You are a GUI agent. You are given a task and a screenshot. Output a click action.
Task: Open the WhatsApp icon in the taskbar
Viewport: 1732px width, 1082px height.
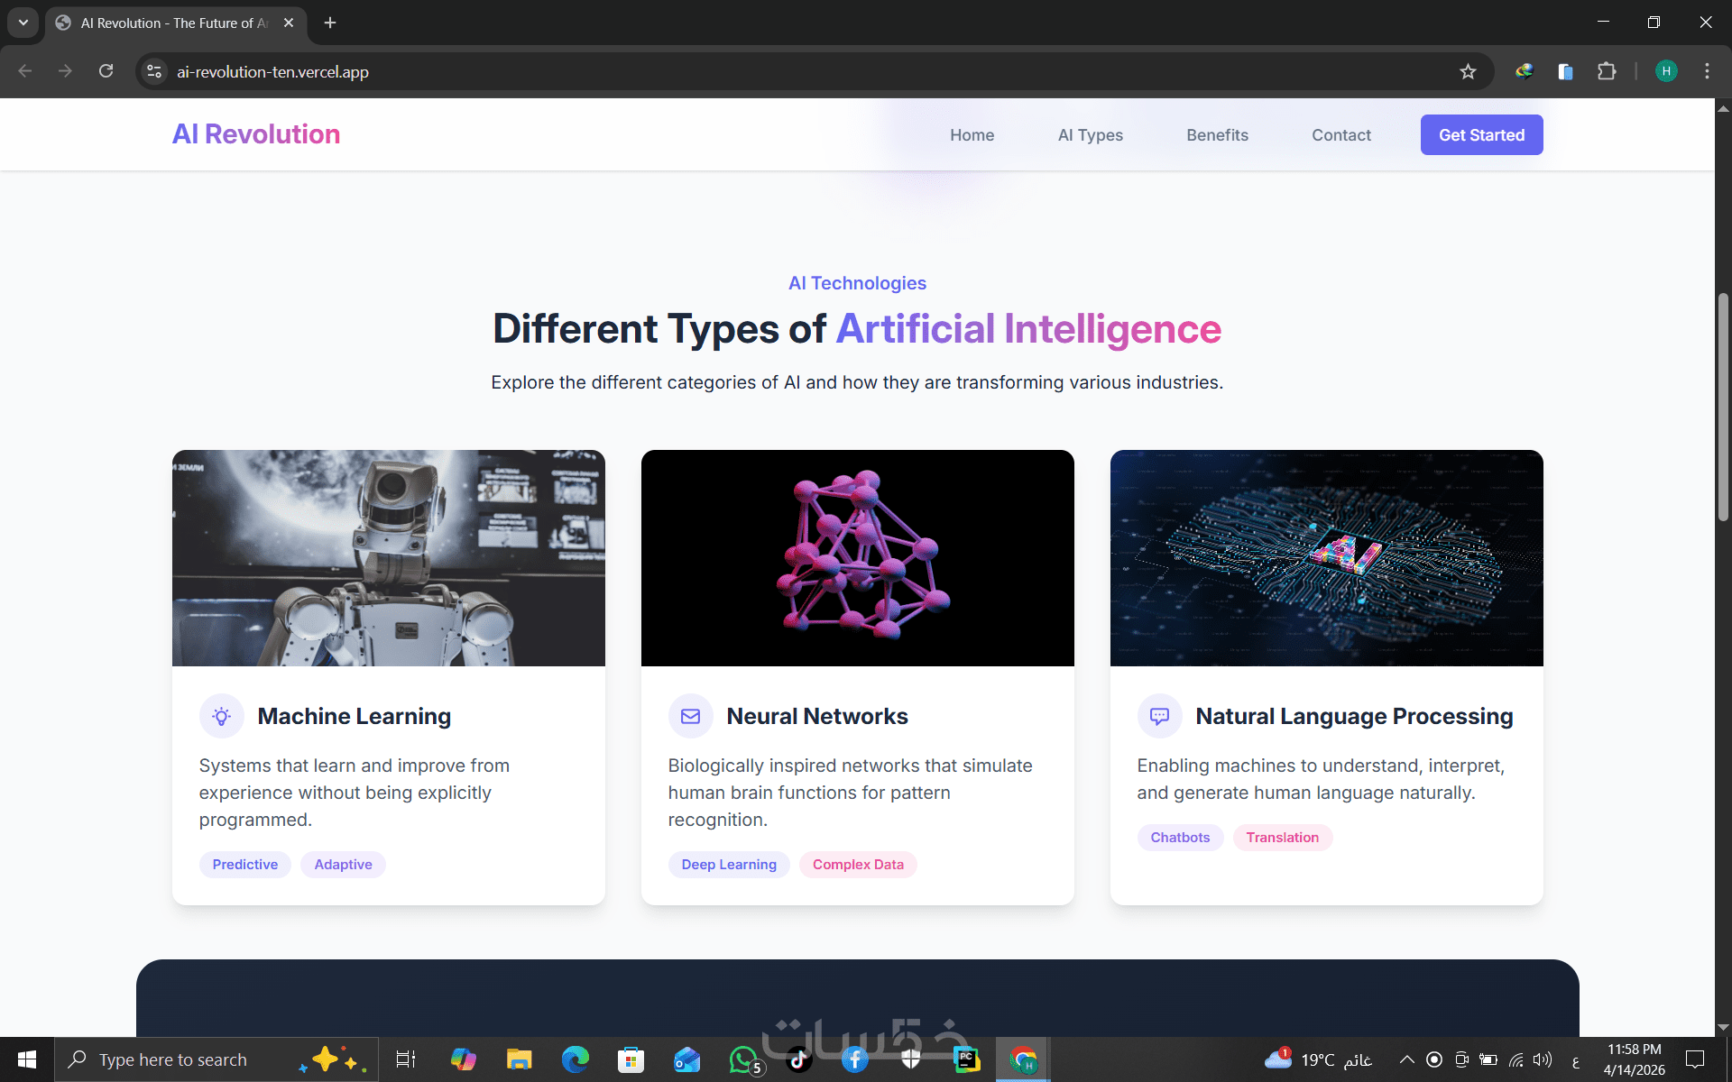point(743,1059)
